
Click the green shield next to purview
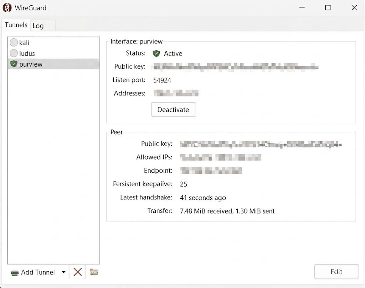[x=14, y=64]
